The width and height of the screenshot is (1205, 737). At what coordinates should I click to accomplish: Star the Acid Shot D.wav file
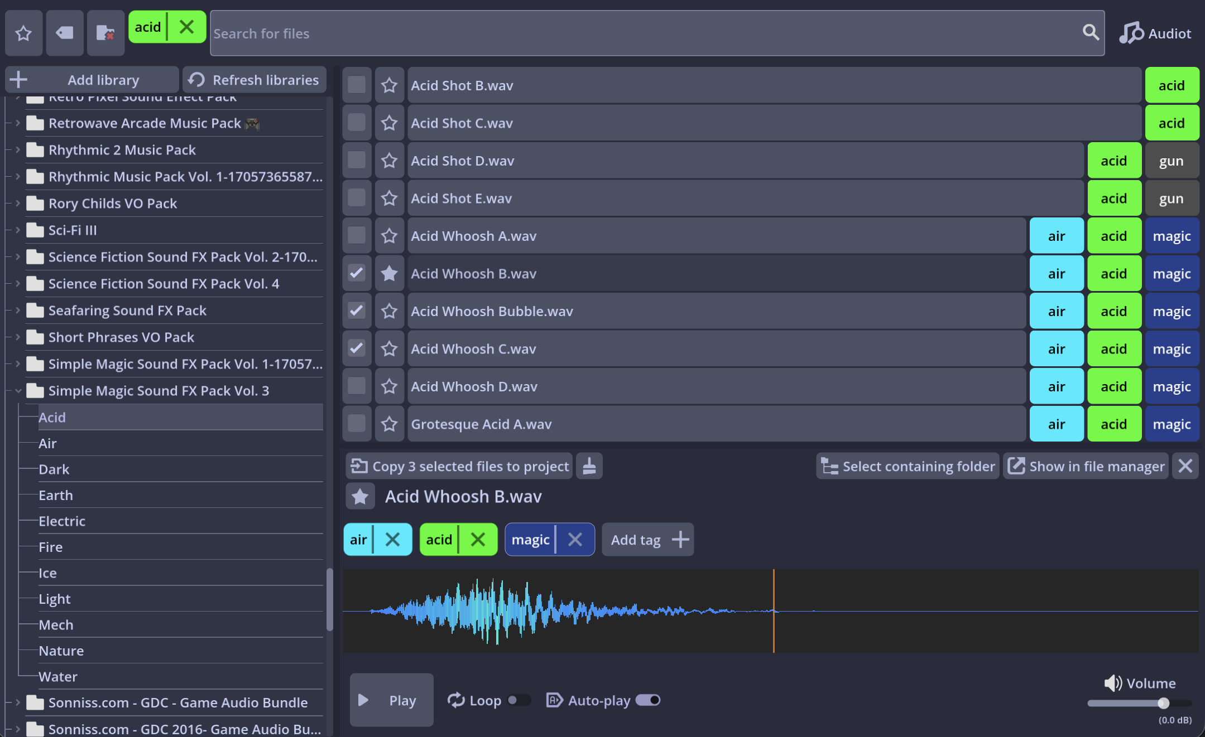tap(389, 161)
